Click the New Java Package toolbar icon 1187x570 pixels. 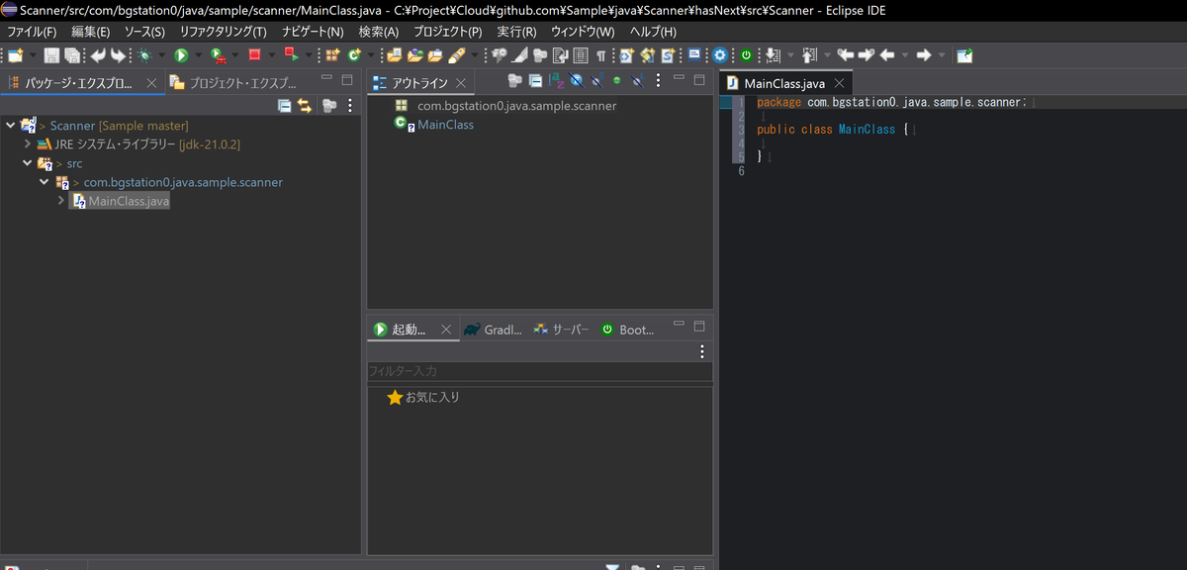(x=332, y=55)
